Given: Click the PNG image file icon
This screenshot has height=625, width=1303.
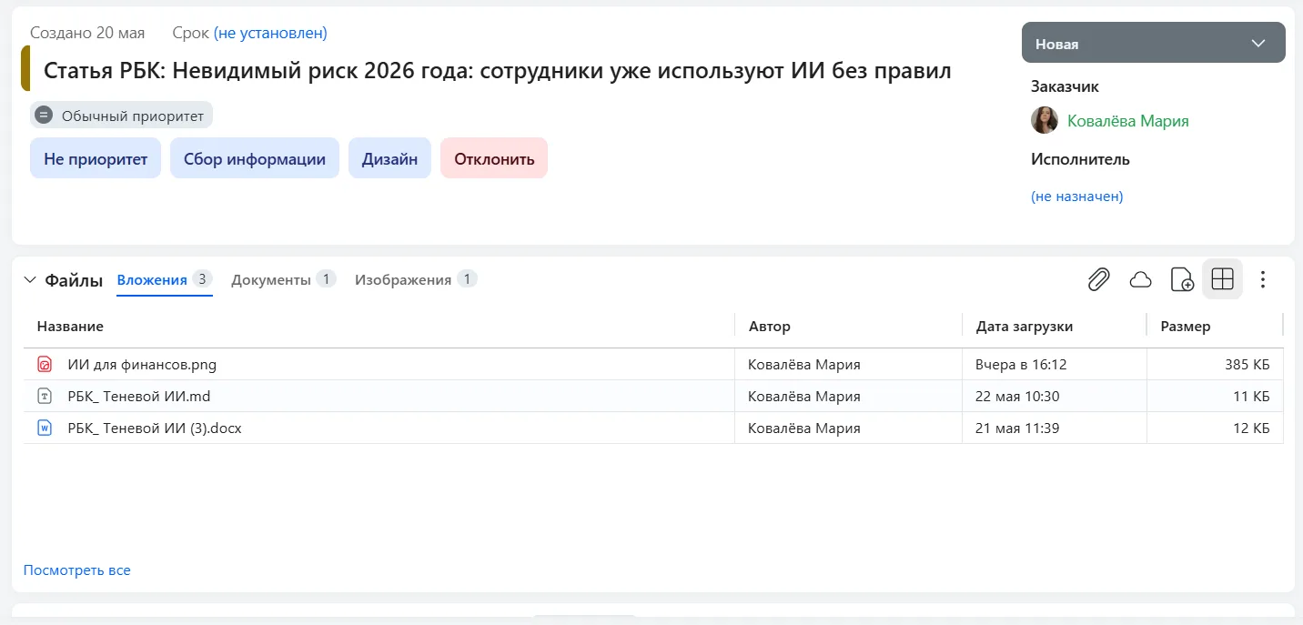Looking at the screenshot, I should tap(45, 365).
